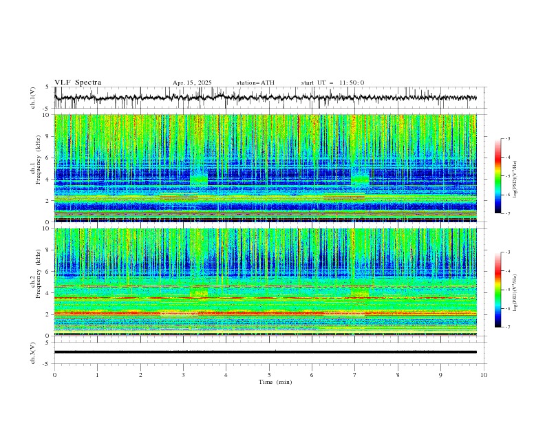The height and width of the screenshot is (421, 545).
Task: Click the "-3" label on ch.1 colorbar
Action: click(508, 138)
